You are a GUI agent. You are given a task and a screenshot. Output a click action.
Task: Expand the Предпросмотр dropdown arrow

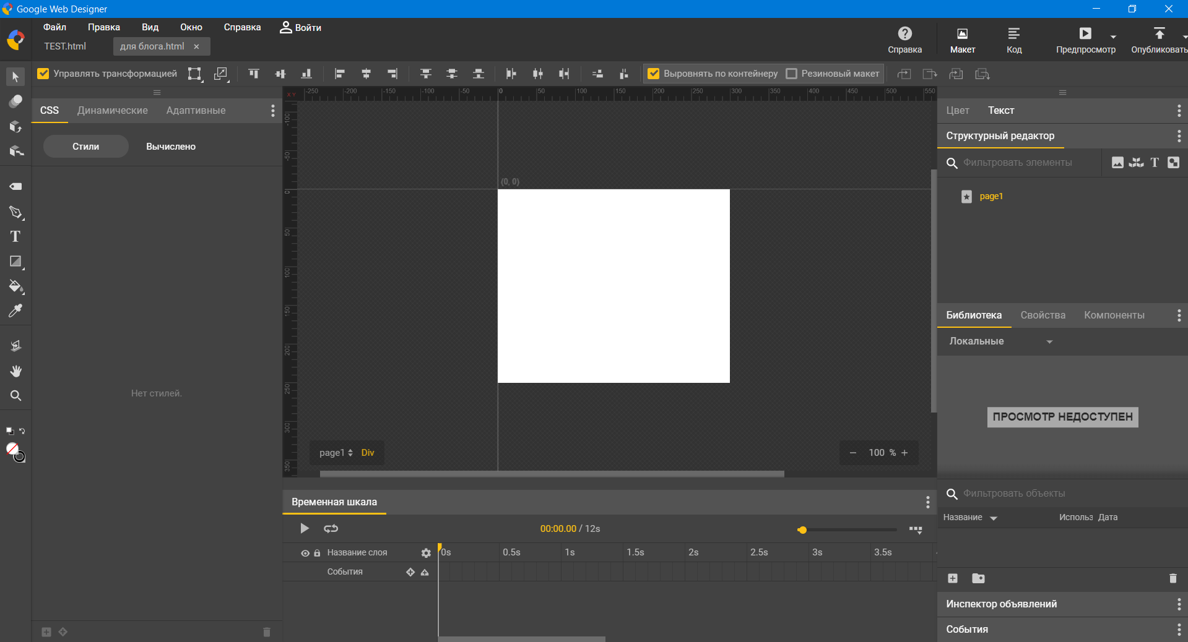(x=1113, y=36)
